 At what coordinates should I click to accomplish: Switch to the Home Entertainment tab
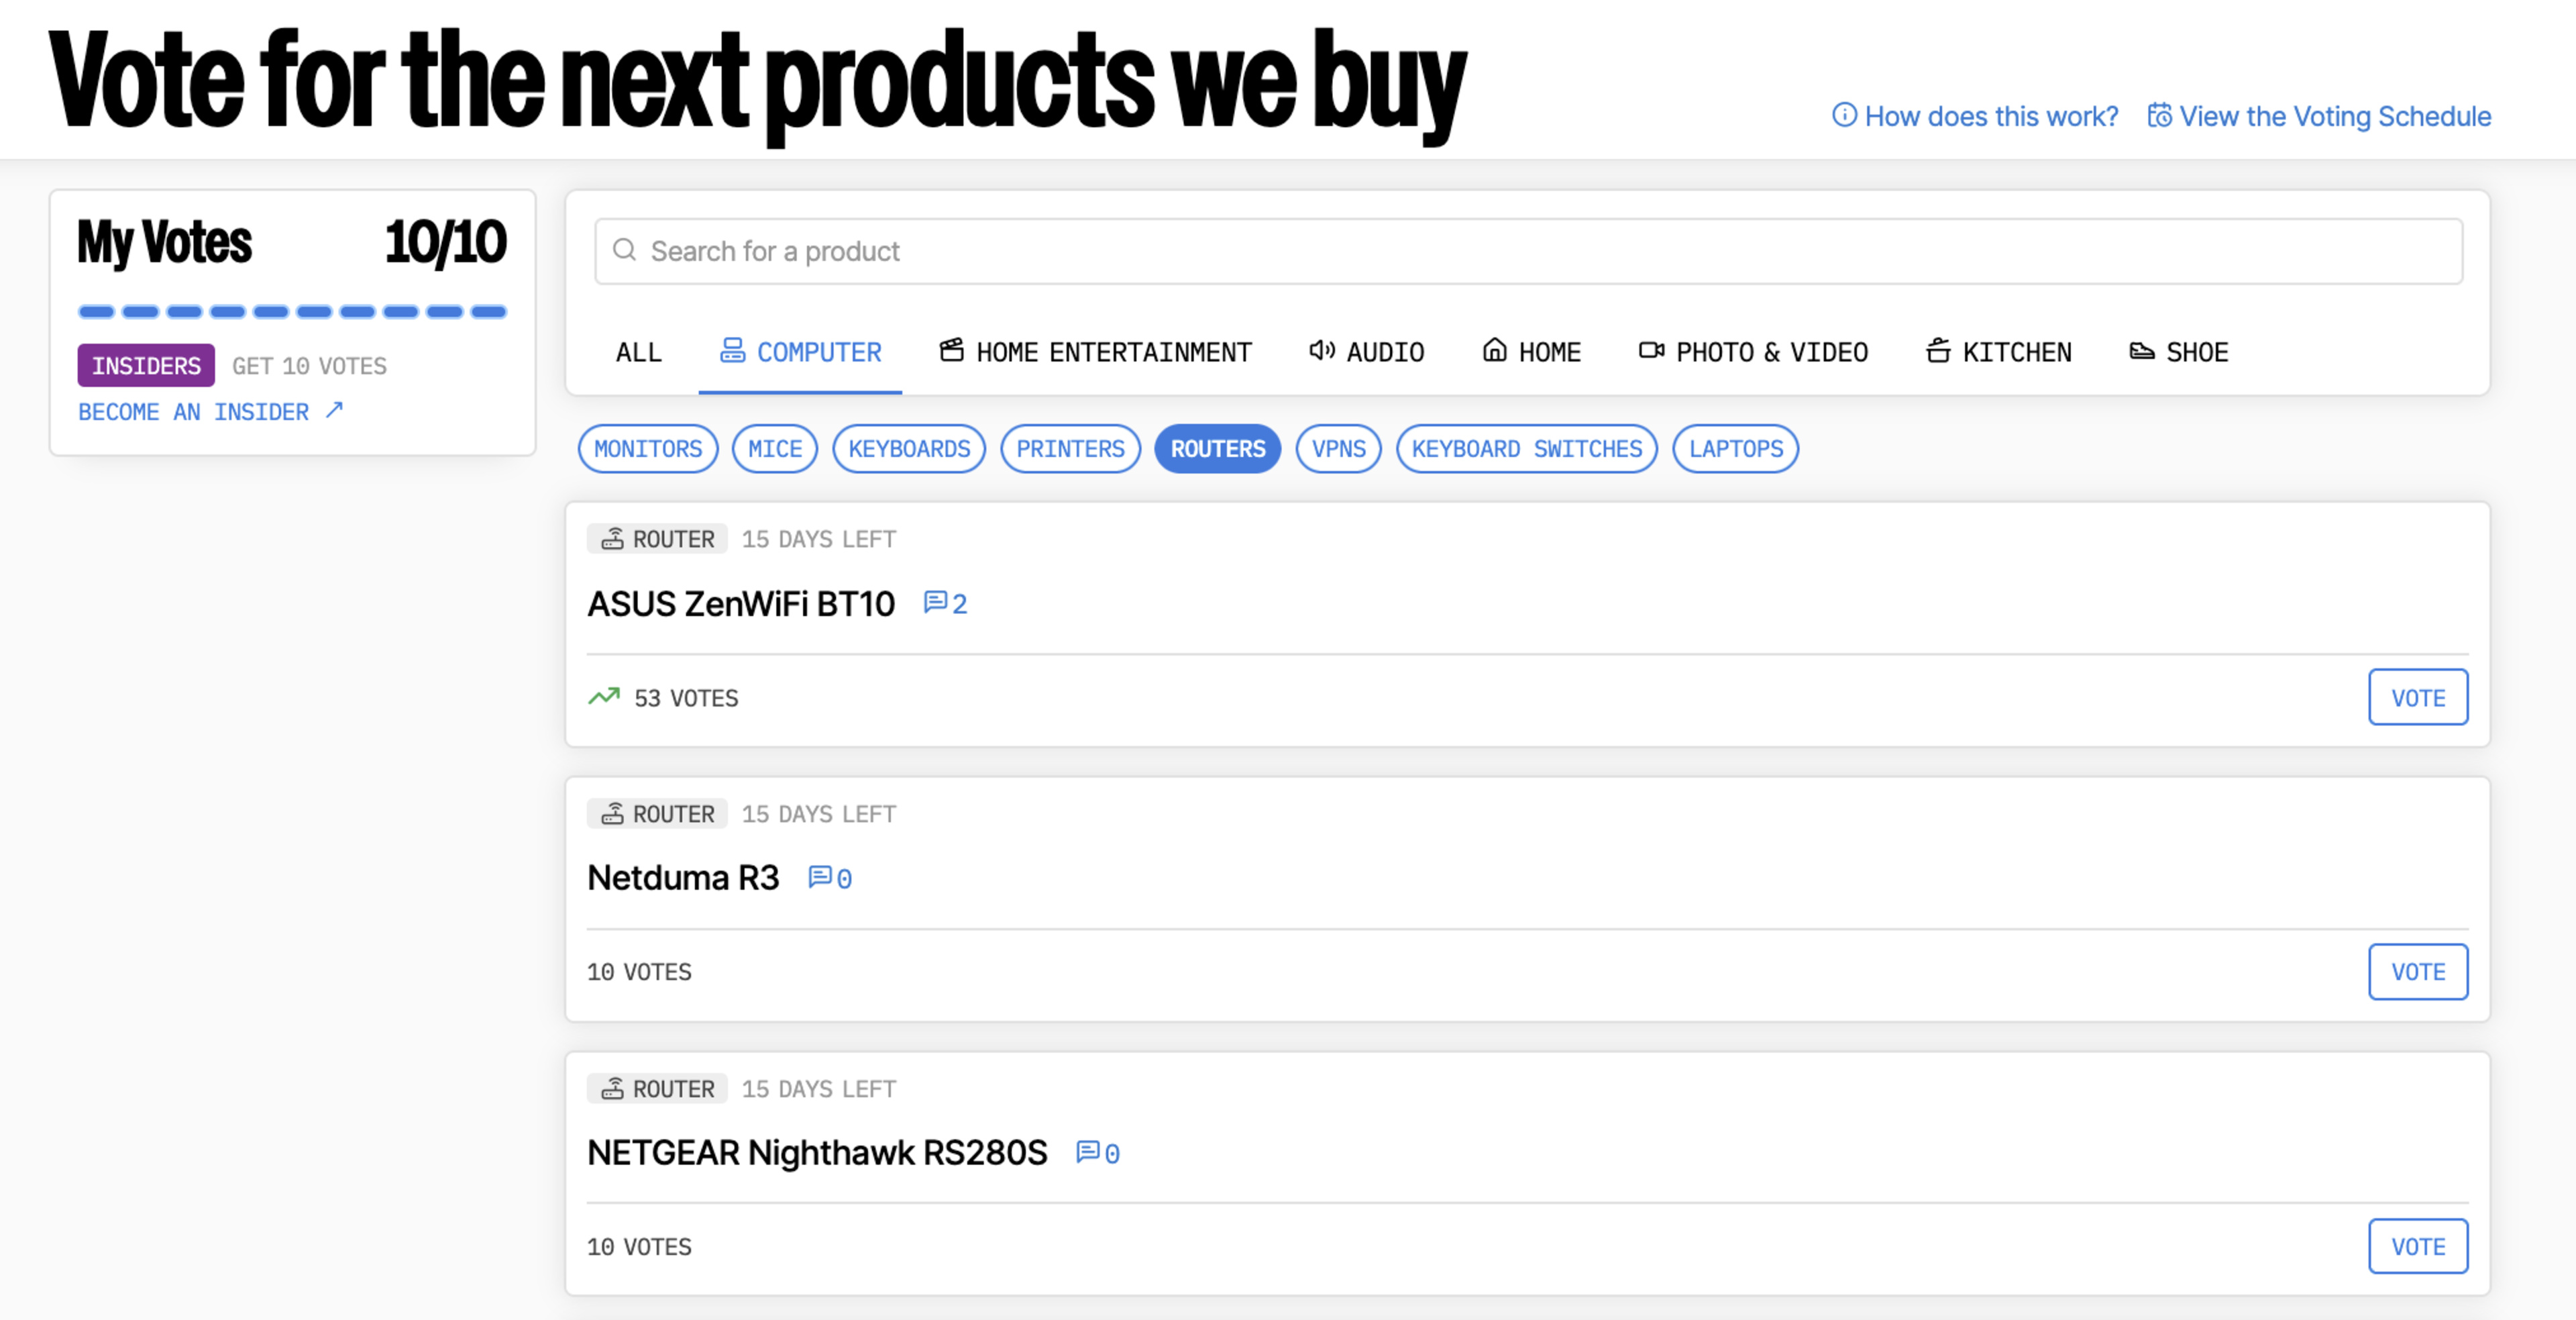[x=1095, y=352]
